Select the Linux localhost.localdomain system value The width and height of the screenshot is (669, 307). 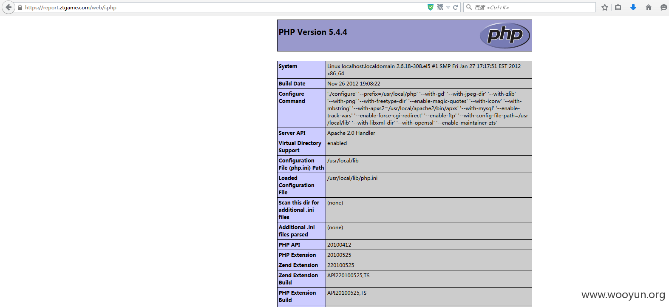(x=424, y=70)
